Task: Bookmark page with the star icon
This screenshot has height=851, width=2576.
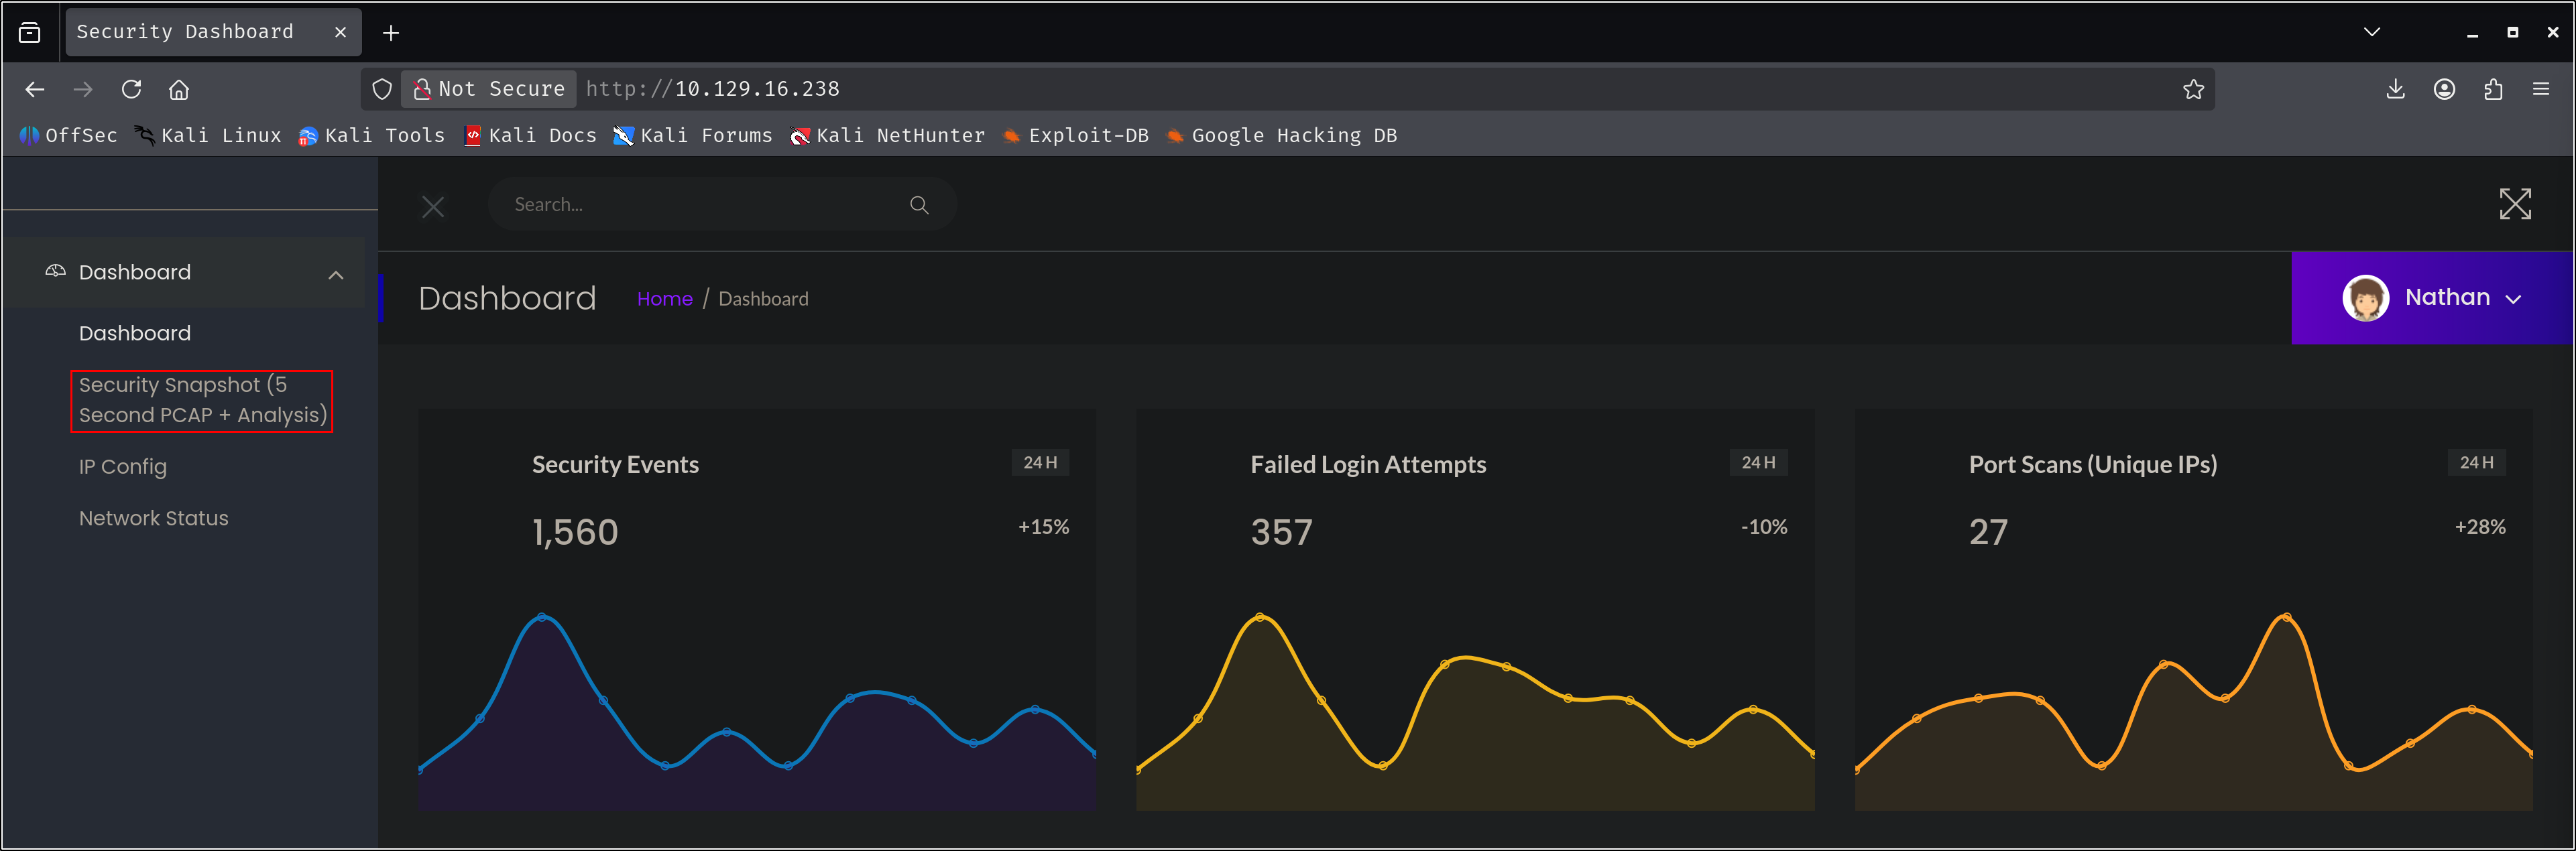Action: [2193, 89]
